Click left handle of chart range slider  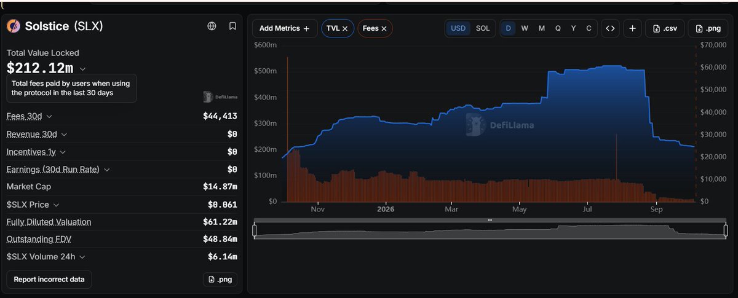point(255,230)
